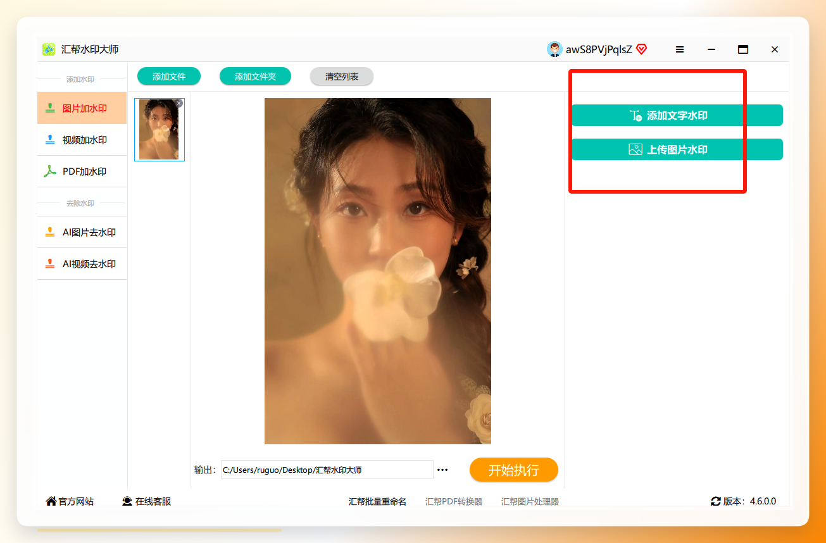Image resolution: width=826 pixels, height=543 pixels.
Task: Switch to 视频加水印 mode
Action: pos(82,140)
